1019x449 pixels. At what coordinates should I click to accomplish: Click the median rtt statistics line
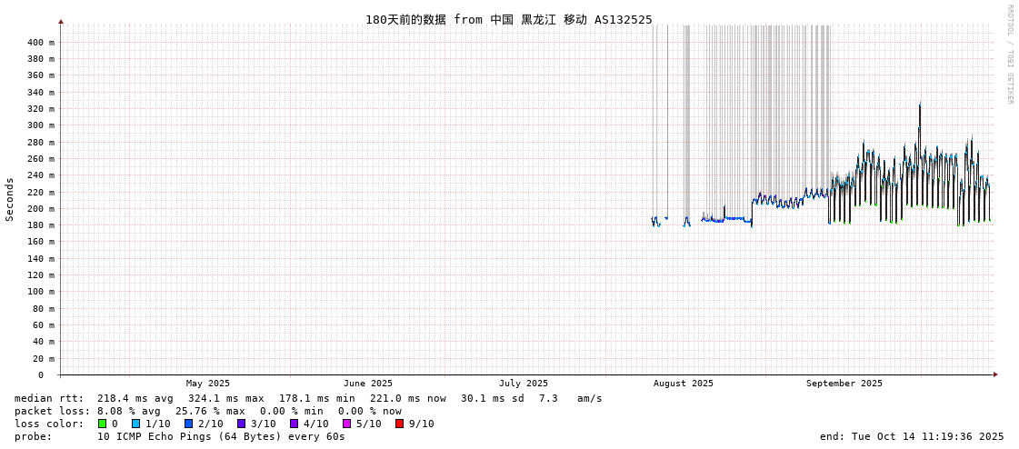[308, 398]
